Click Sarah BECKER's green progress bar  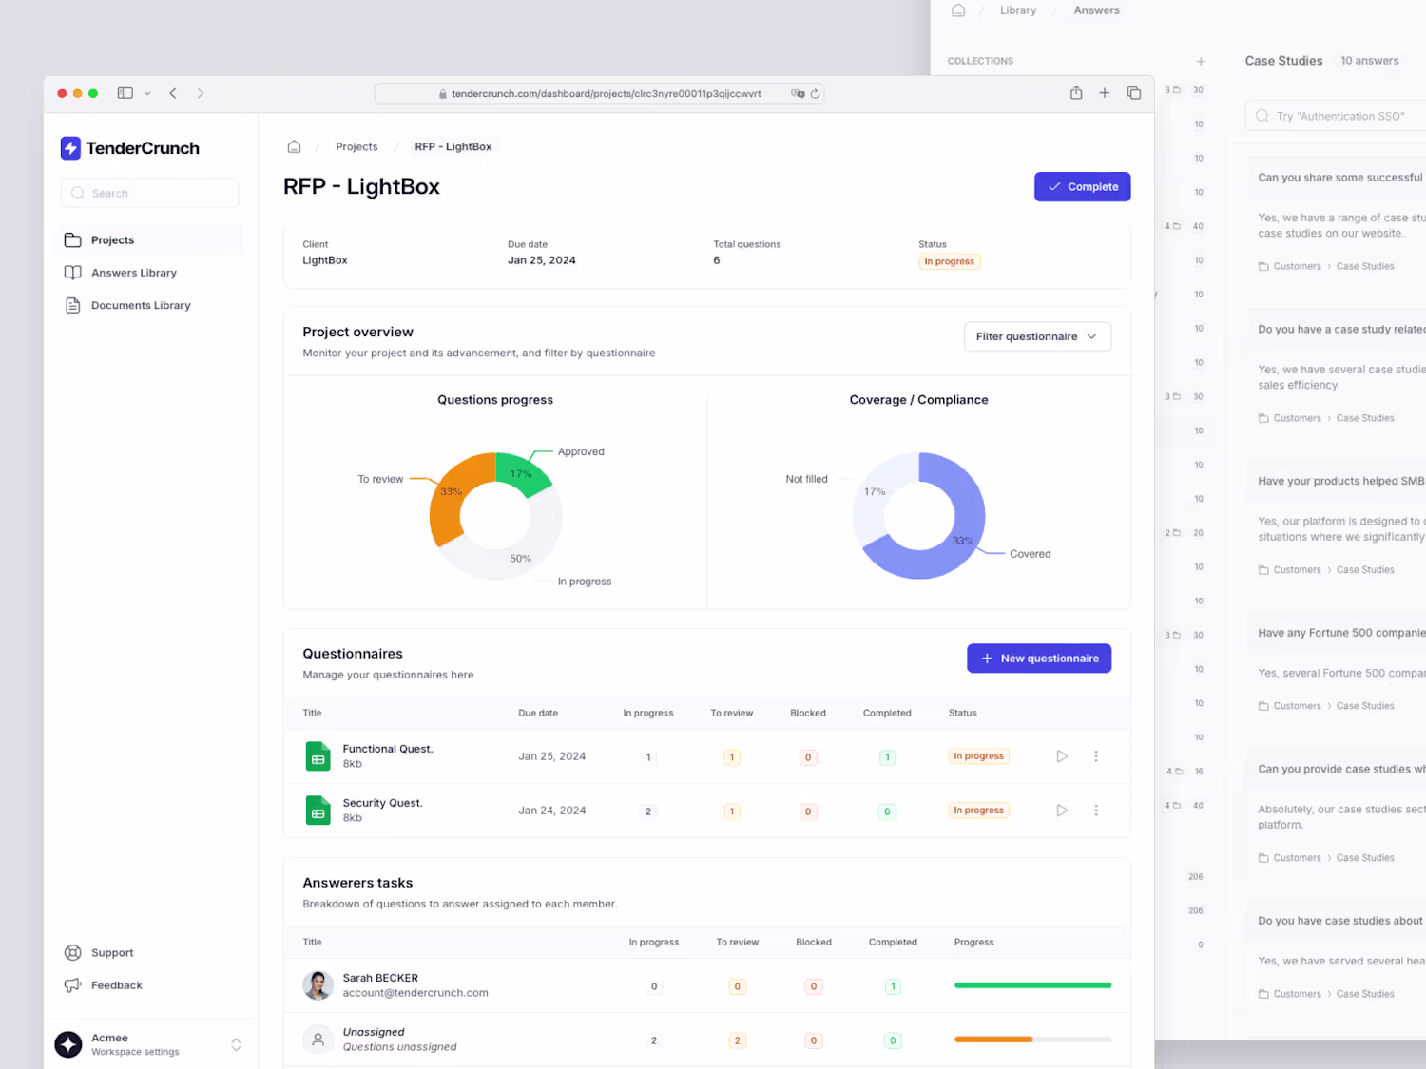(x=1032, y=985)
